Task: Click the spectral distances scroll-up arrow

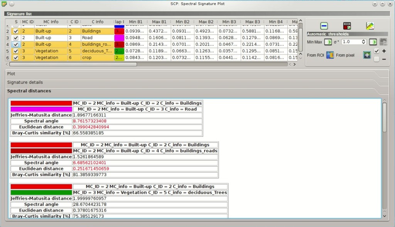Action: (x=385, y=100)
